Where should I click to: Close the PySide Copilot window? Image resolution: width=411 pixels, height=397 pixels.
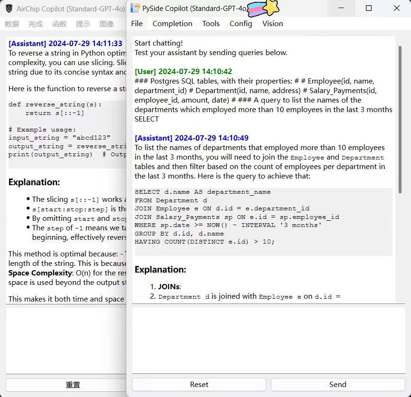396,9
